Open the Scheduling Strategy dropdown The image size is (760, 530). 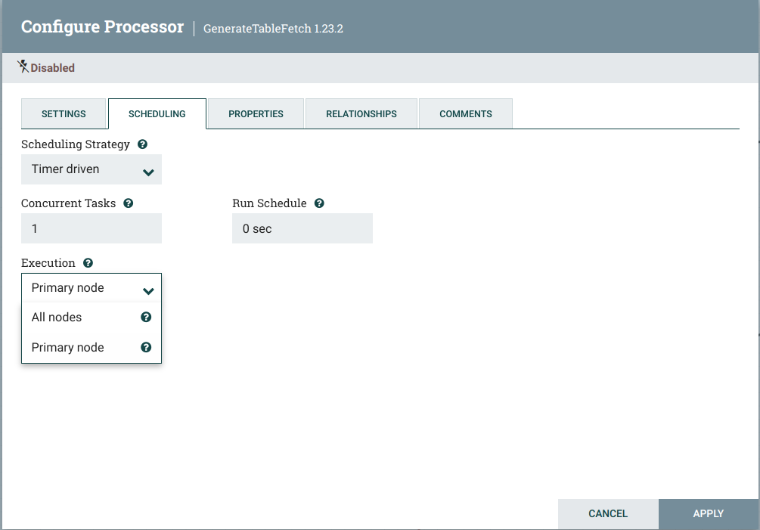91,169
